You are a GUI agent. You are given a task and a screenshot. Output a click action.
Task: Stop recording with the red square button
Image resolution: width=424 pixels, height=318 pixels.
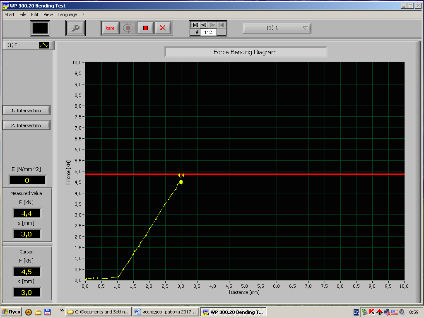[x=145, y=28]
